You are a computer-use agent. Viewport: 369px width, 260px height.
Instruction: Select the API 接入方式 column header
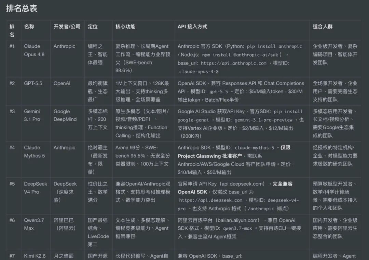coord(192,27)
